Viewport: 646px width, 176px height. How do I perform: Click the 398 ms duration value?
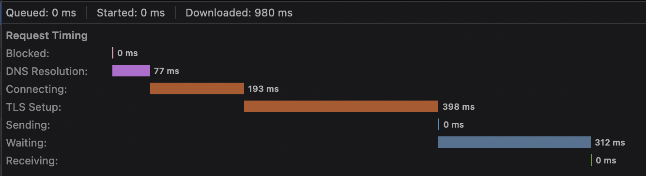tap(459, 107)
